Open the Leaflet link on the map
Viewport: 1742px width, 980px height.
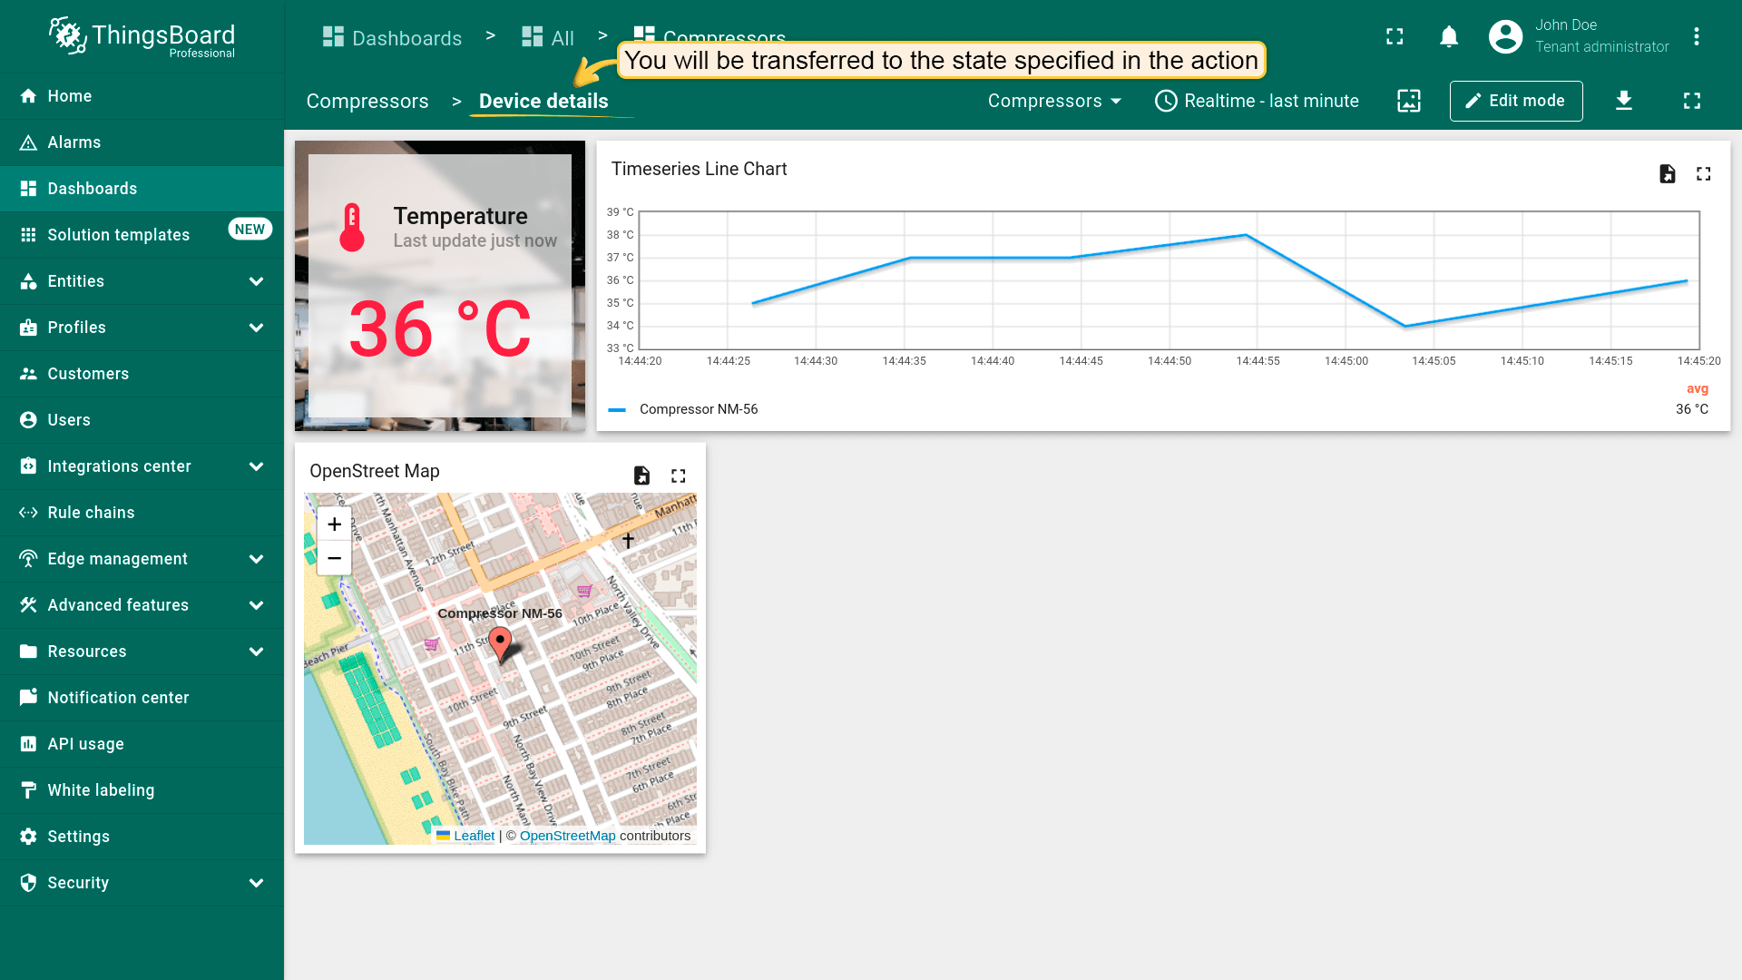(x=474, y=836)
